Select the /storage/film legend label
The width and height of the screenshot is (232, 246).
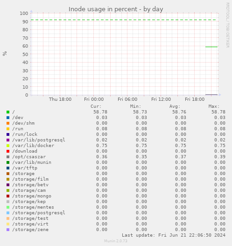(x=30, y=179)
